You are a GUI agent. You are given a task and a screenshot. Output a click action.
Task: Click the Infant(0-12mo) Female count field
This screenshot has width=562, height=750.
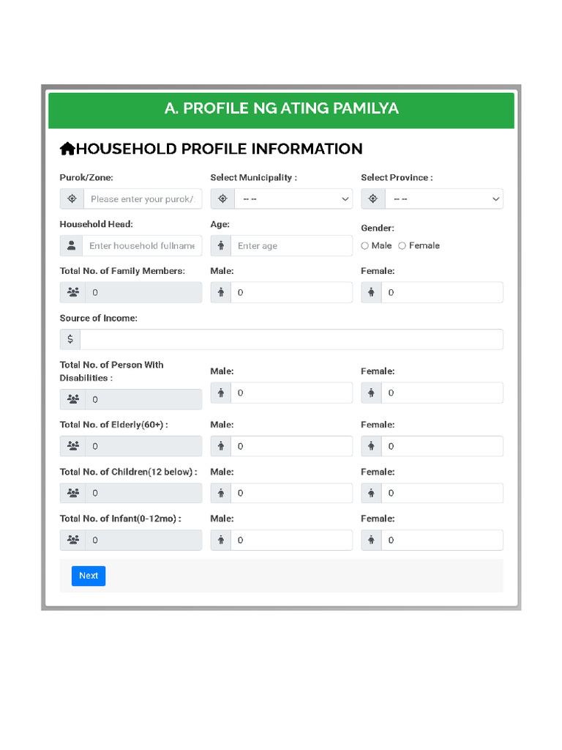coord(442,540)
